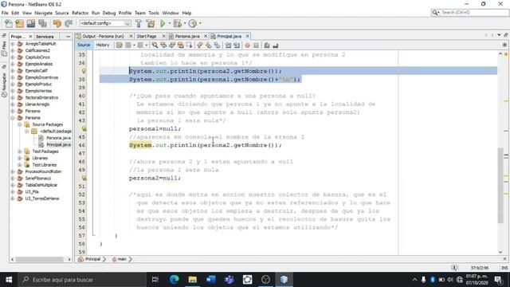Screen dimensions: 510x287
Task: Click the Principal breadcrumb at the bottom
Action: (x=92, y=259)
